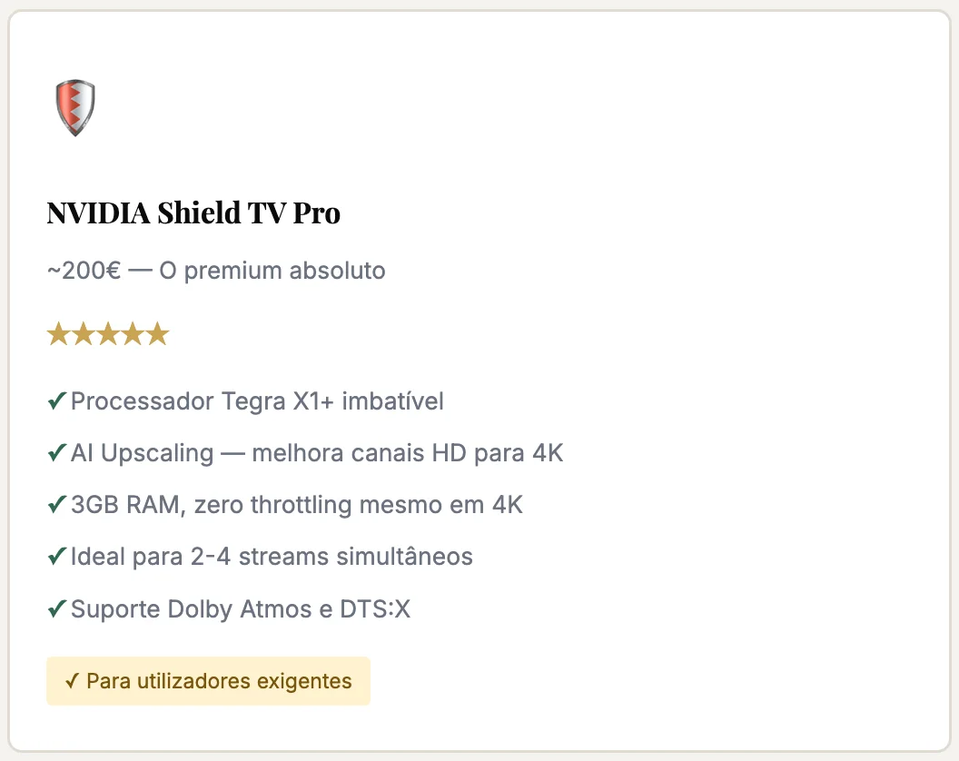This screenshot has width=959, height=761.
Task: Click the red shield product icon
Action: [x=75, y=107]
